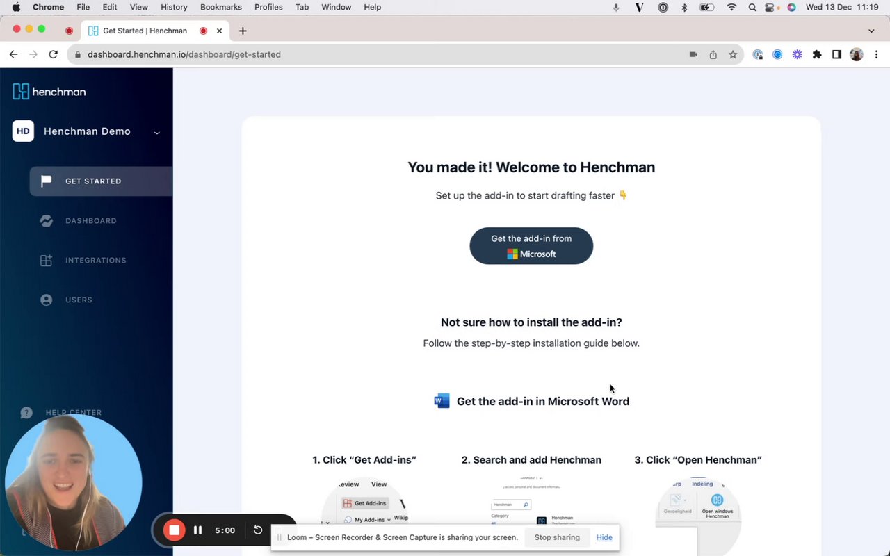The height and width of the screenshot is (556, 890).
Task: Click the share page icon
Action: pyautogui.click(x=713, y=54)
